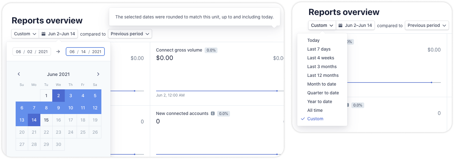The image size is (454, 159).
Task: Go to previous month in calendar
Action: coord(19,74)
